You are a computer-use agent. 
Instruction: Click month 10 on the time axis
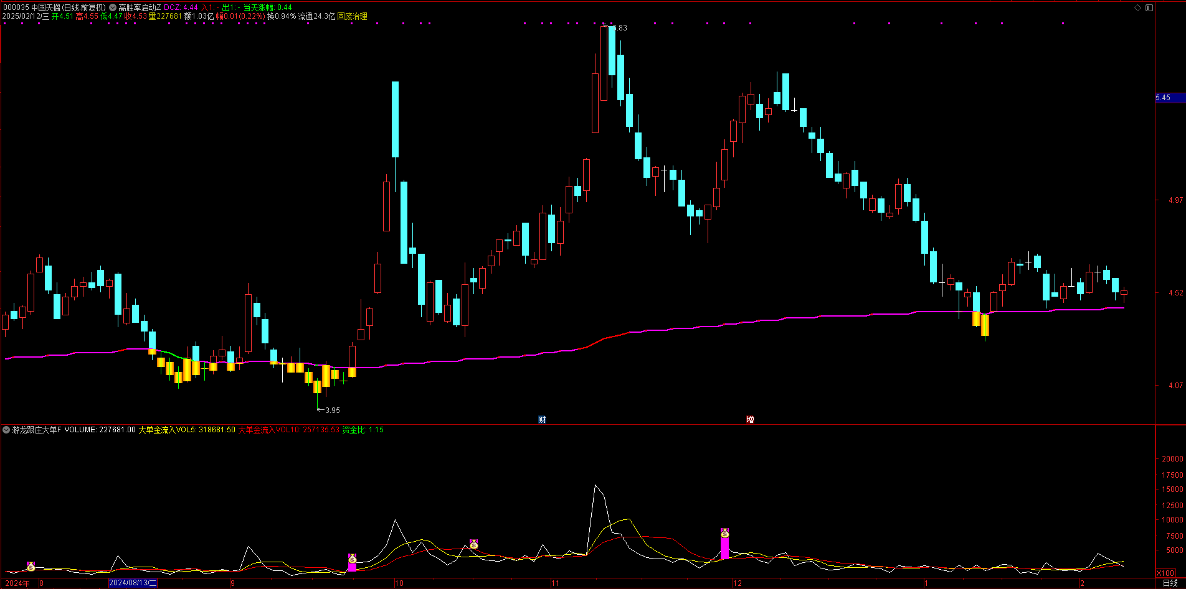(399, 583)
